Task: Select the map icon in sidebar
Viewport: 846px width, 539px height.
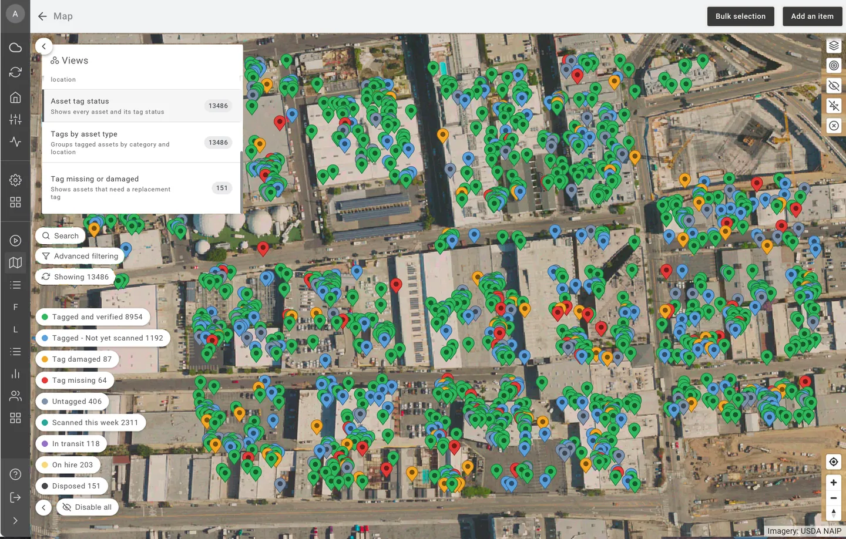Action: click(15, 262)
